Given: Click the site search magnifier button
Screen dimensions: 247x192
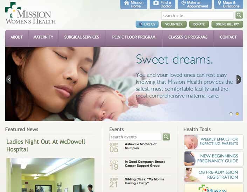Looking at the screenshot, I should point(239,15).
